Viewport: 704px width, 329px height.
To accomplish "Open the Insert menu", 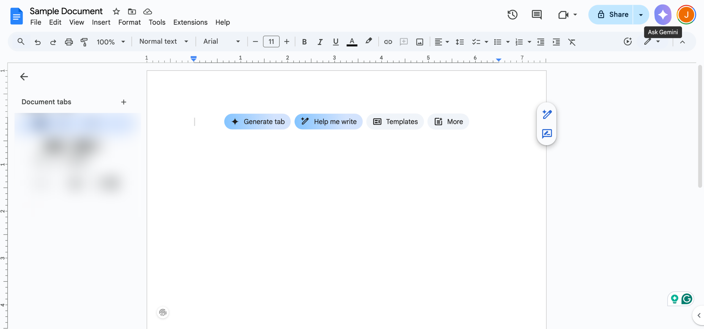I will coord(101,22).
